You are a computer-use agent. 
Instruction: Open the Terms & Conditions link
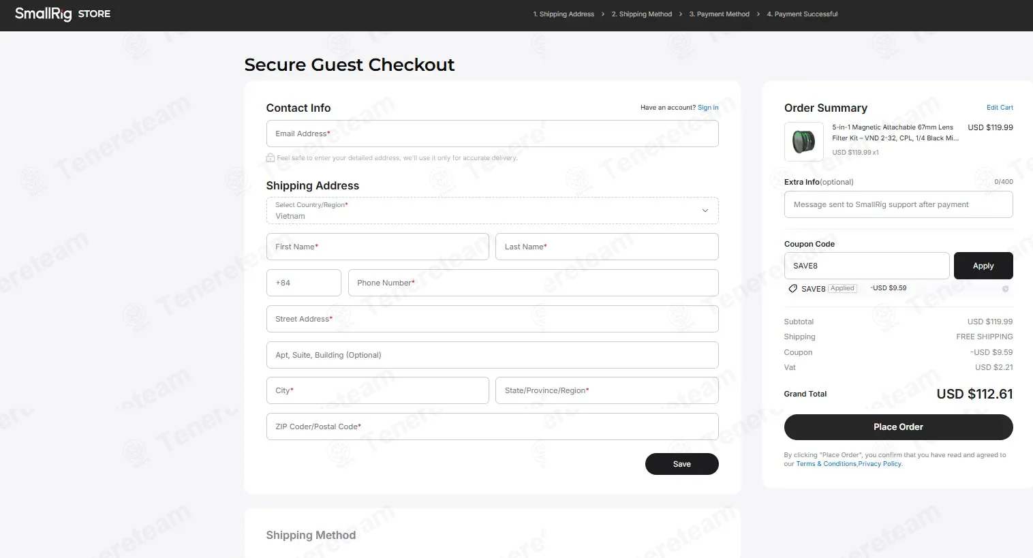point(827,464)
